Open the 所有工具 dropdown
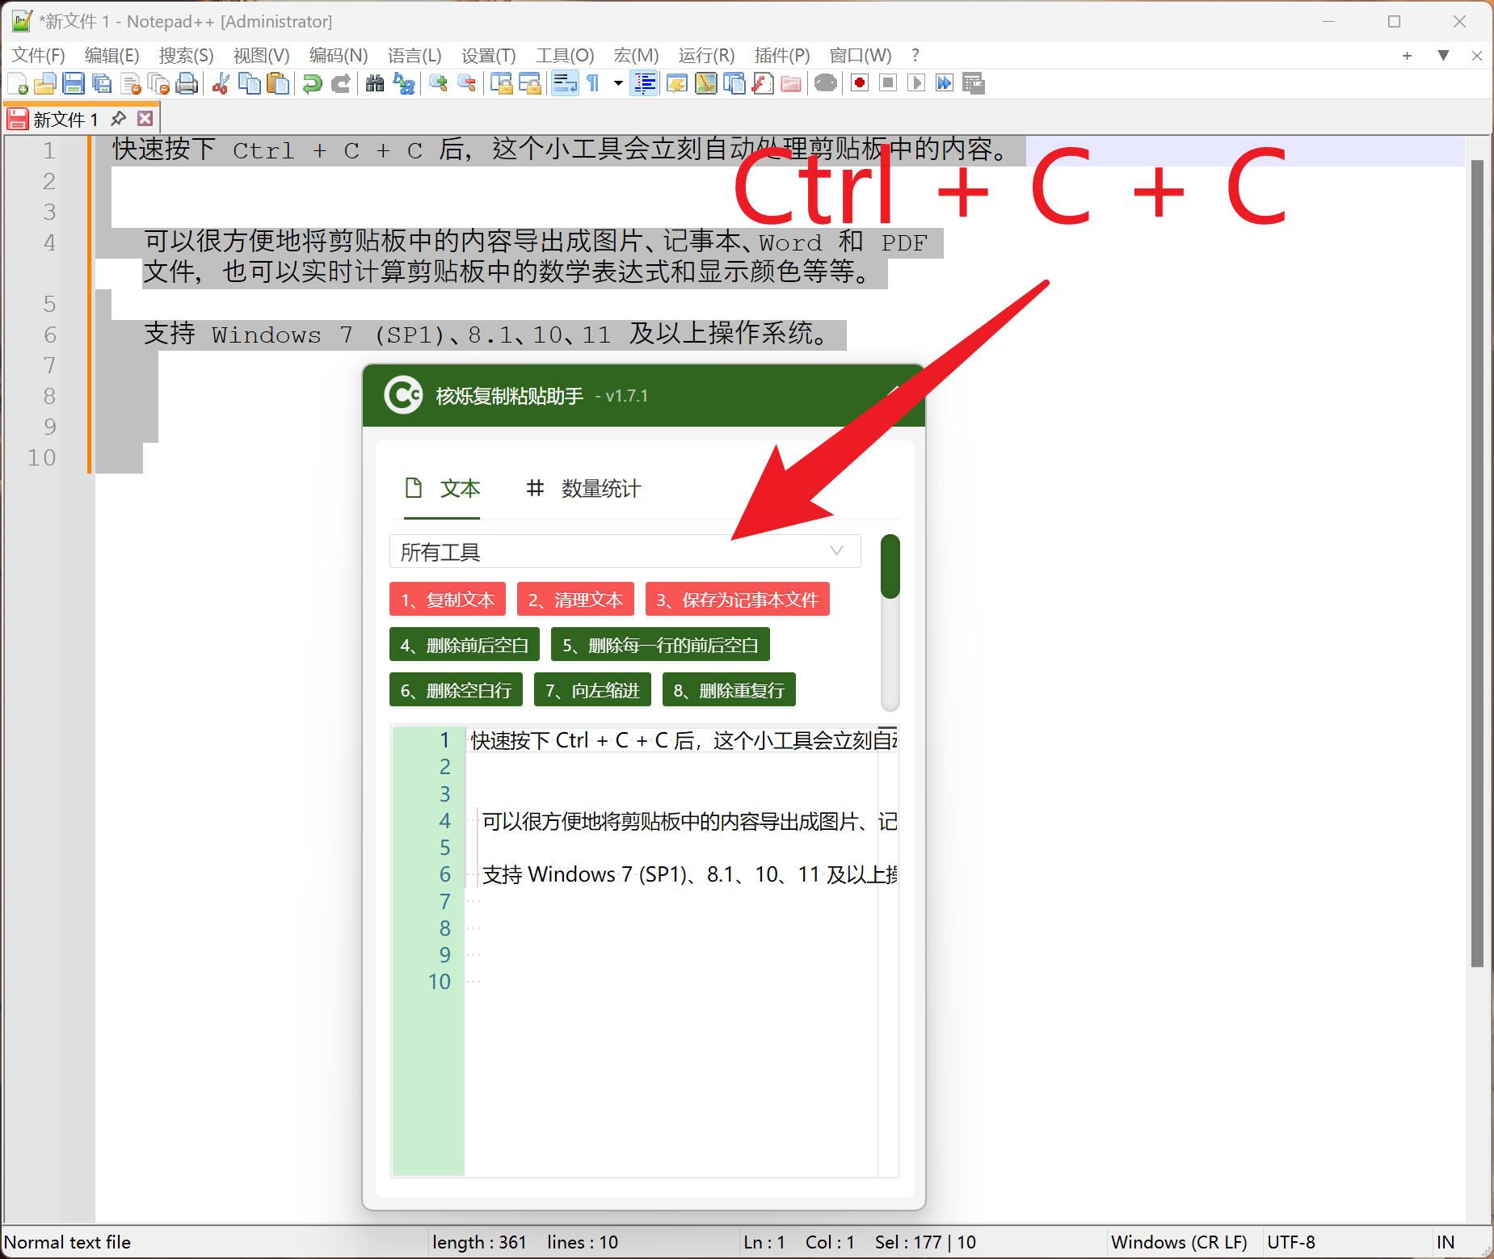1494x1259 pixels. coord(625,551)
